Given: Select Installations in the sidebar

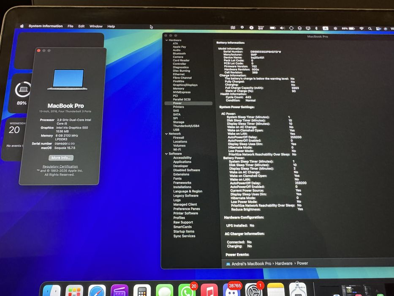Looking at the screenshot, I should (182, 187).
